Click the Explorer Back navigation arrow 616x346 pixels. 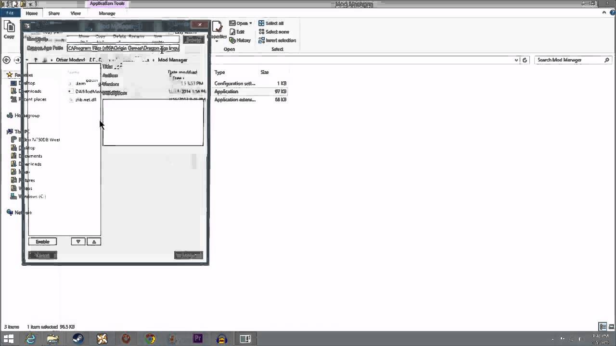[6, 60]
